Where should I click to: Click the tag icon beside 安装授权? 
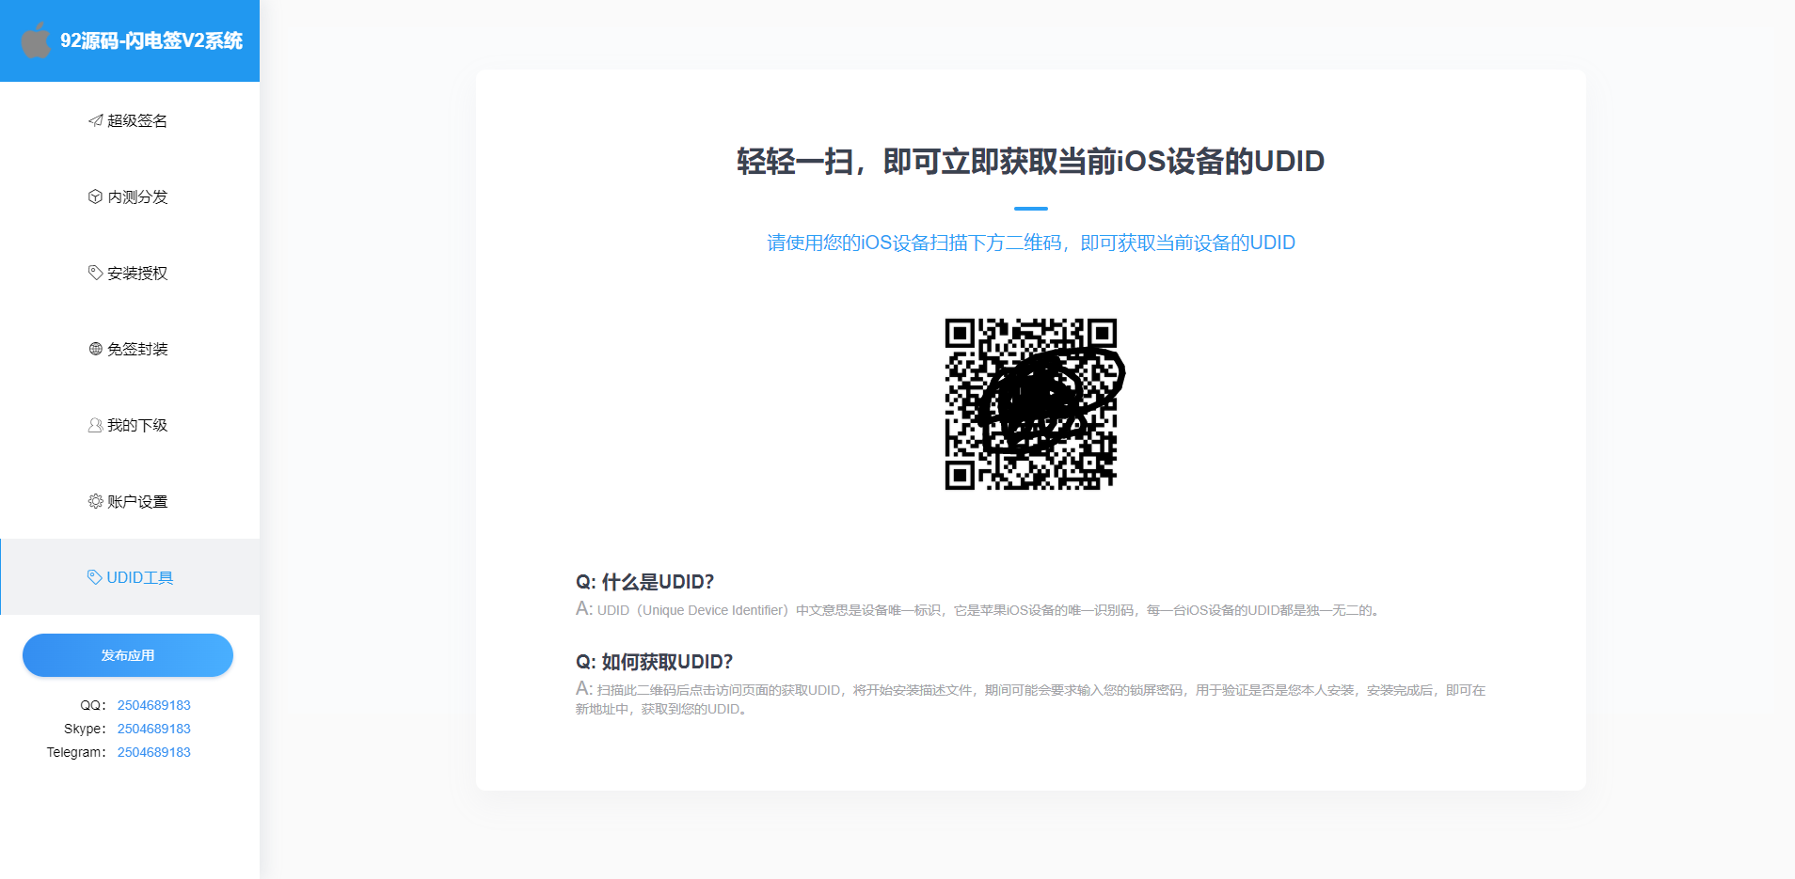point(95,273)
